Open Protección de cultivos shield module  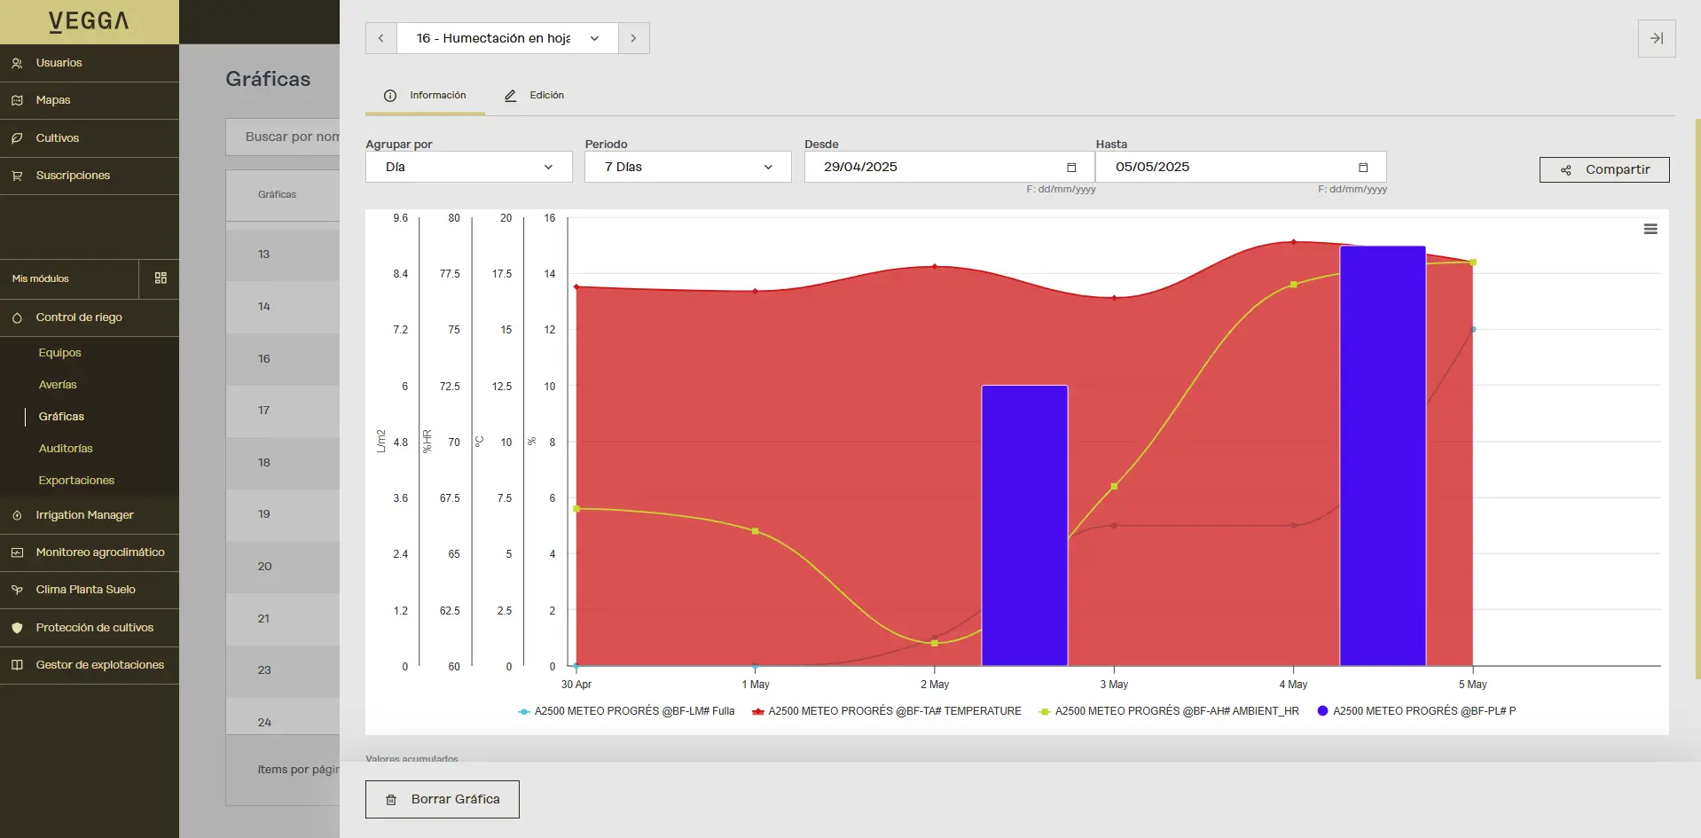click(x=94, y=628)
